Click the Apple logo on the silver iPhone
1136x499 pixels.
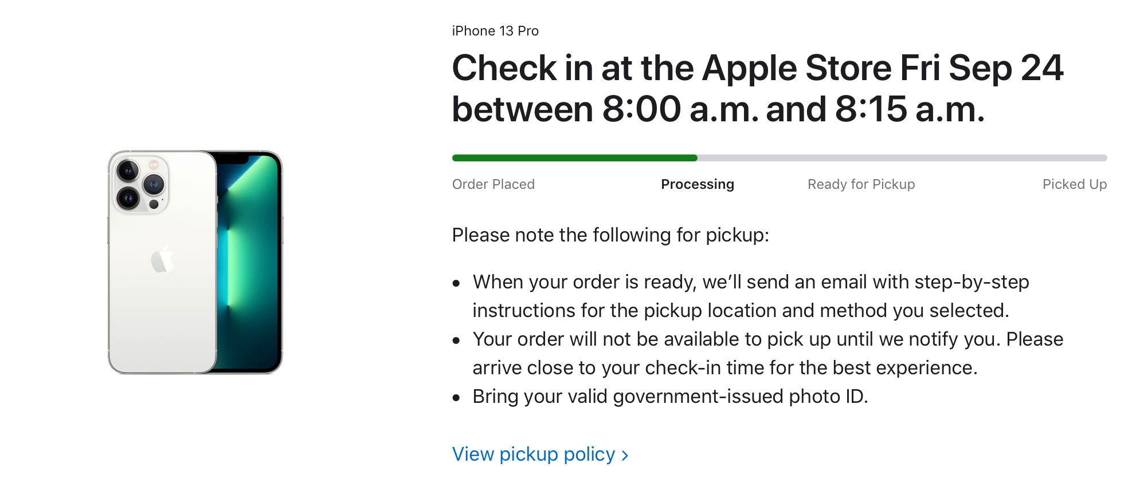click(162, 259)
